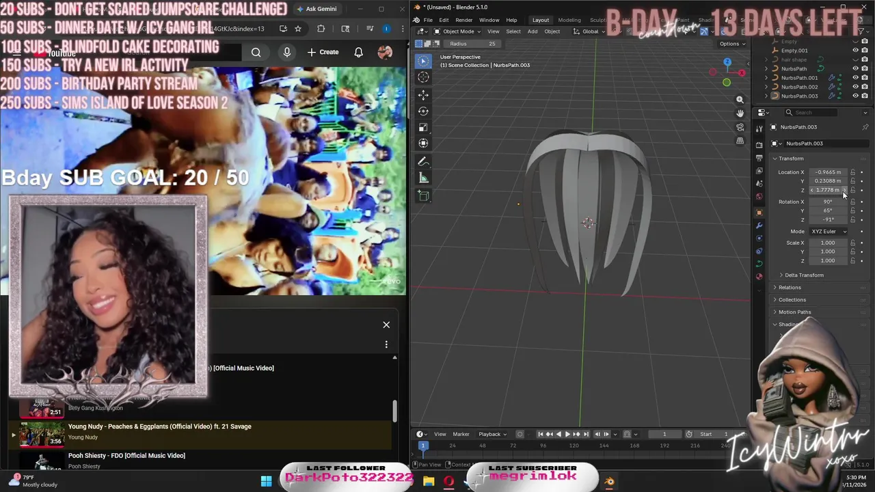The height and width of the screenshot is (492, 875).
Task: Select the Select Box tool in Blender toolbar
Action: (x=423, y=61)
